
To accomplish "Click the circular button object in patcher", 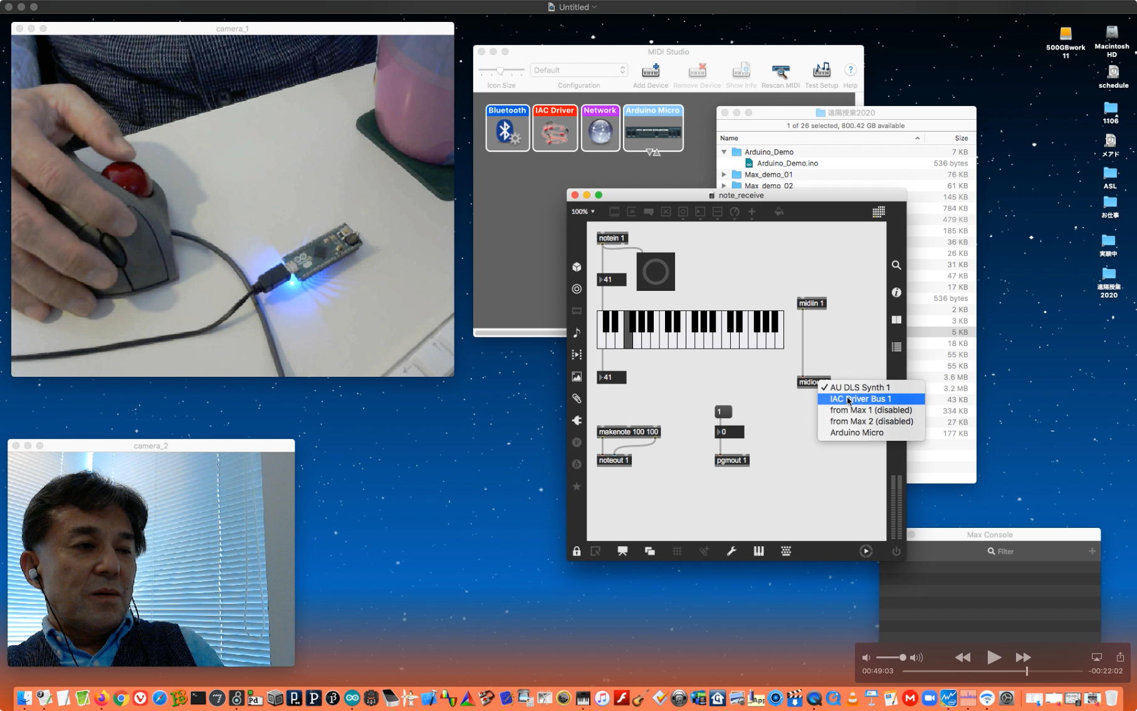I will pos(656,271).
